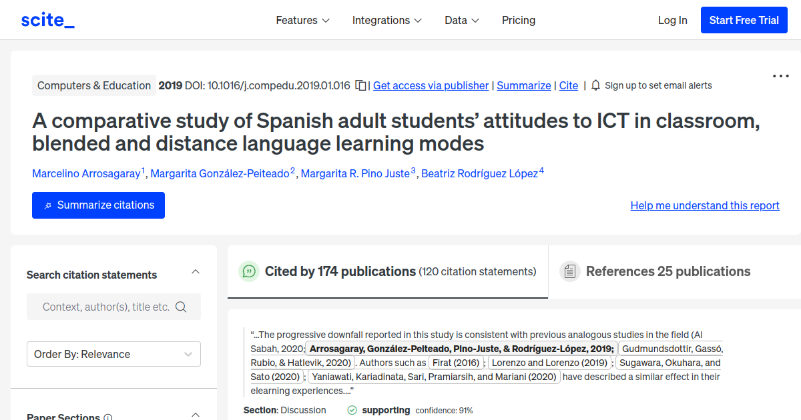Viewport: 801px width, 420px height.
Task: Expand the Paper Sections panel
Action: [195, 414]
